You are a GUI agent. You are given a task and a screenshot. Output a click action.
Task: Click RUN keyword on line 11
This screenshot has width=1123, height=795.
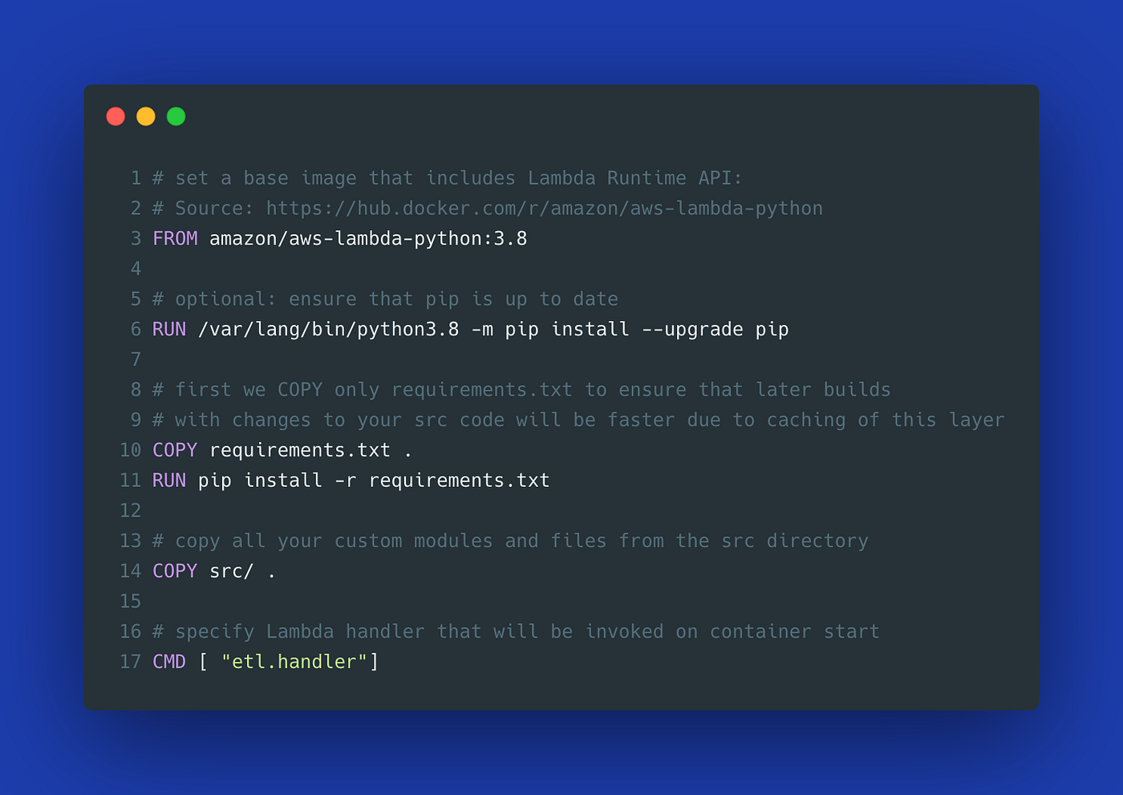[169, 480]
